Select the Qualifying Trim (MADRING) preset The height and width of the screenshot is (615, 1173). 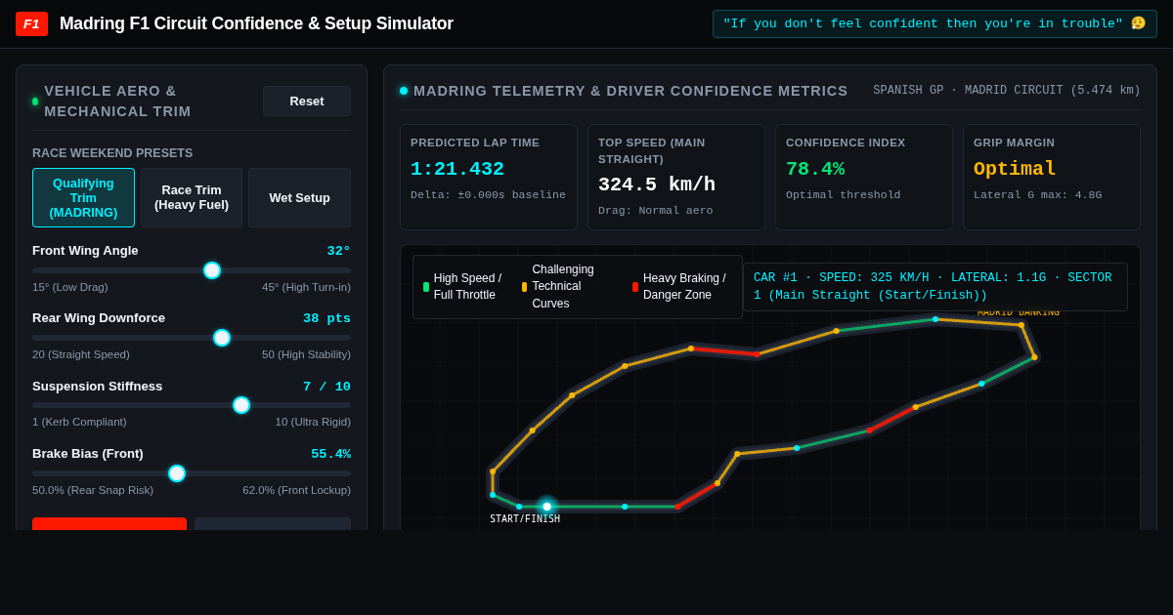83,198
